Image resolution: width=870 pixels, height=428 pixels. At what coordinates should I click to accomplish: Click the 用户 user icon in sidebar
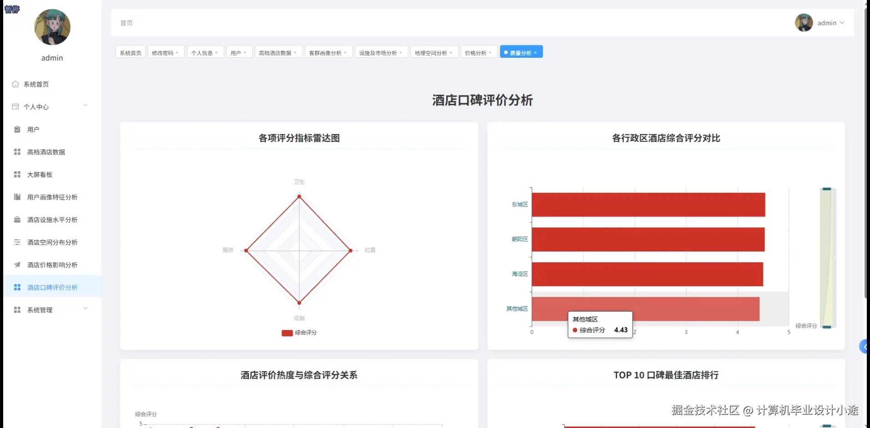[17, 129]
